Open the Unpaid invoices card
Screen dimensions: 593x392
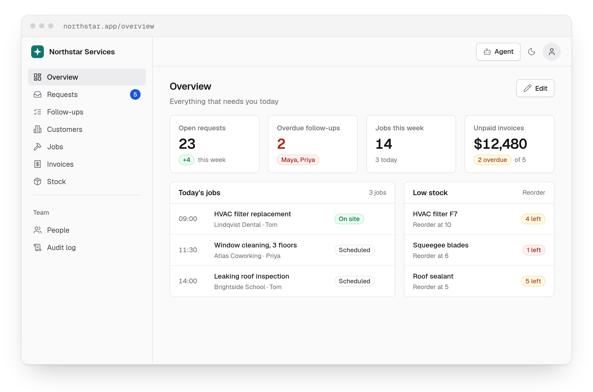(509, 144)
